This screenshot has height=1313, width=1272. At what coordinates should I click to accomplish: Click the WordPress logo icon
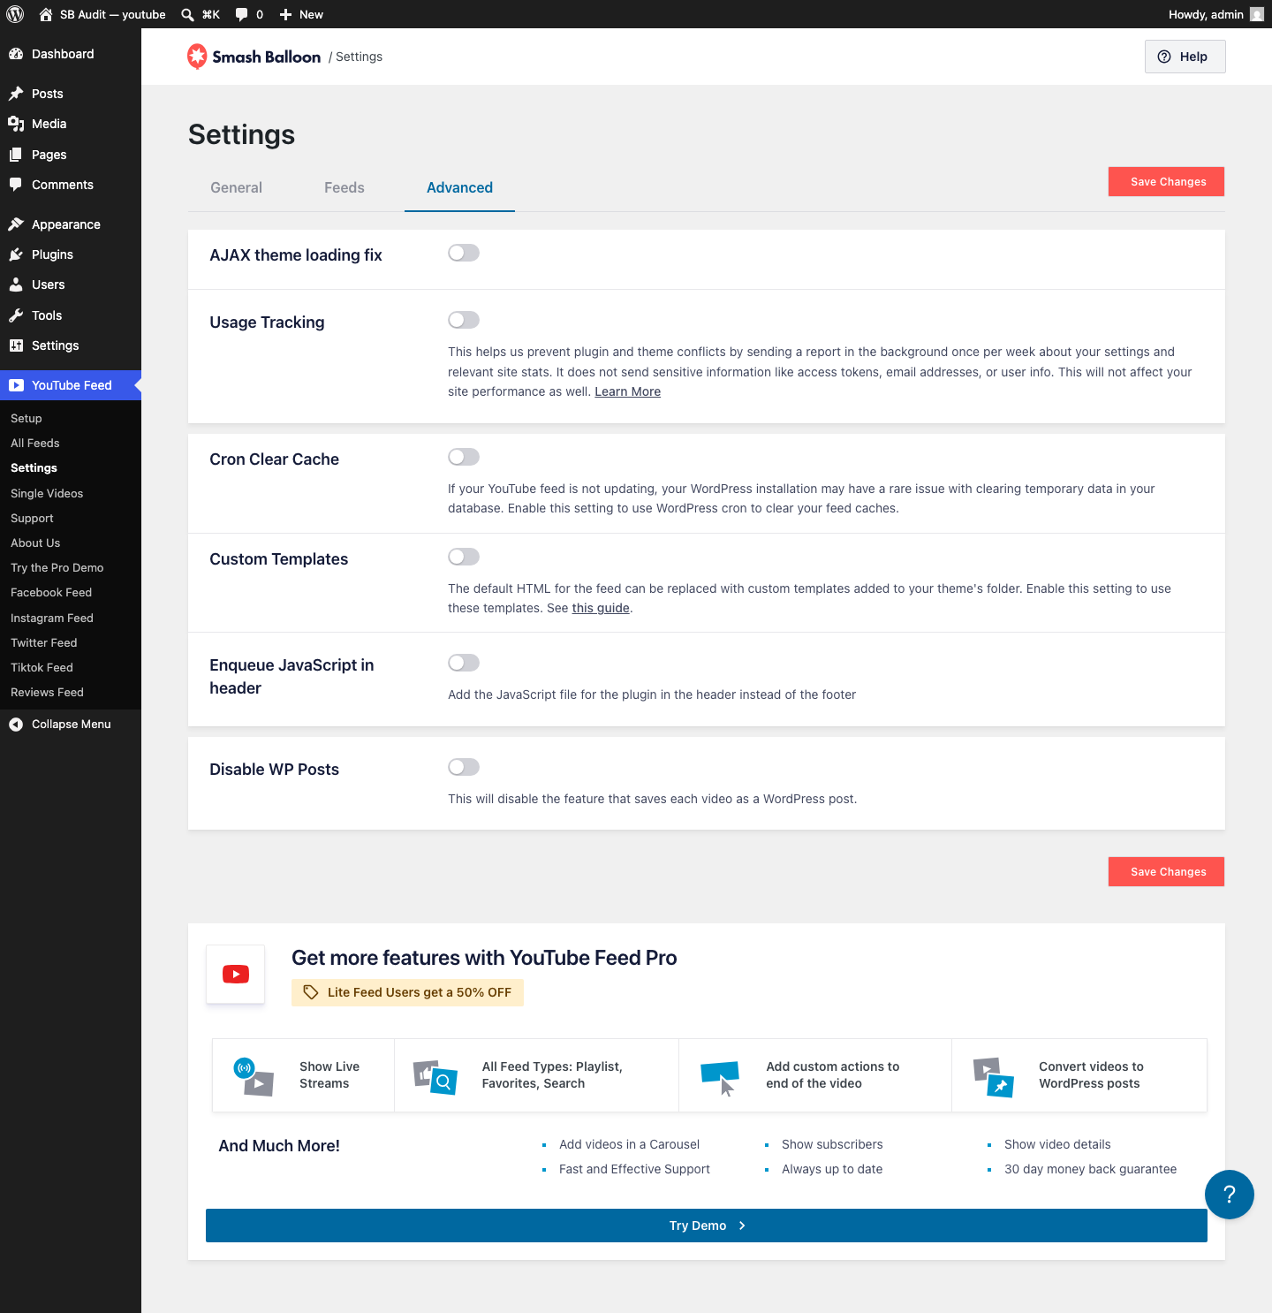15,14
